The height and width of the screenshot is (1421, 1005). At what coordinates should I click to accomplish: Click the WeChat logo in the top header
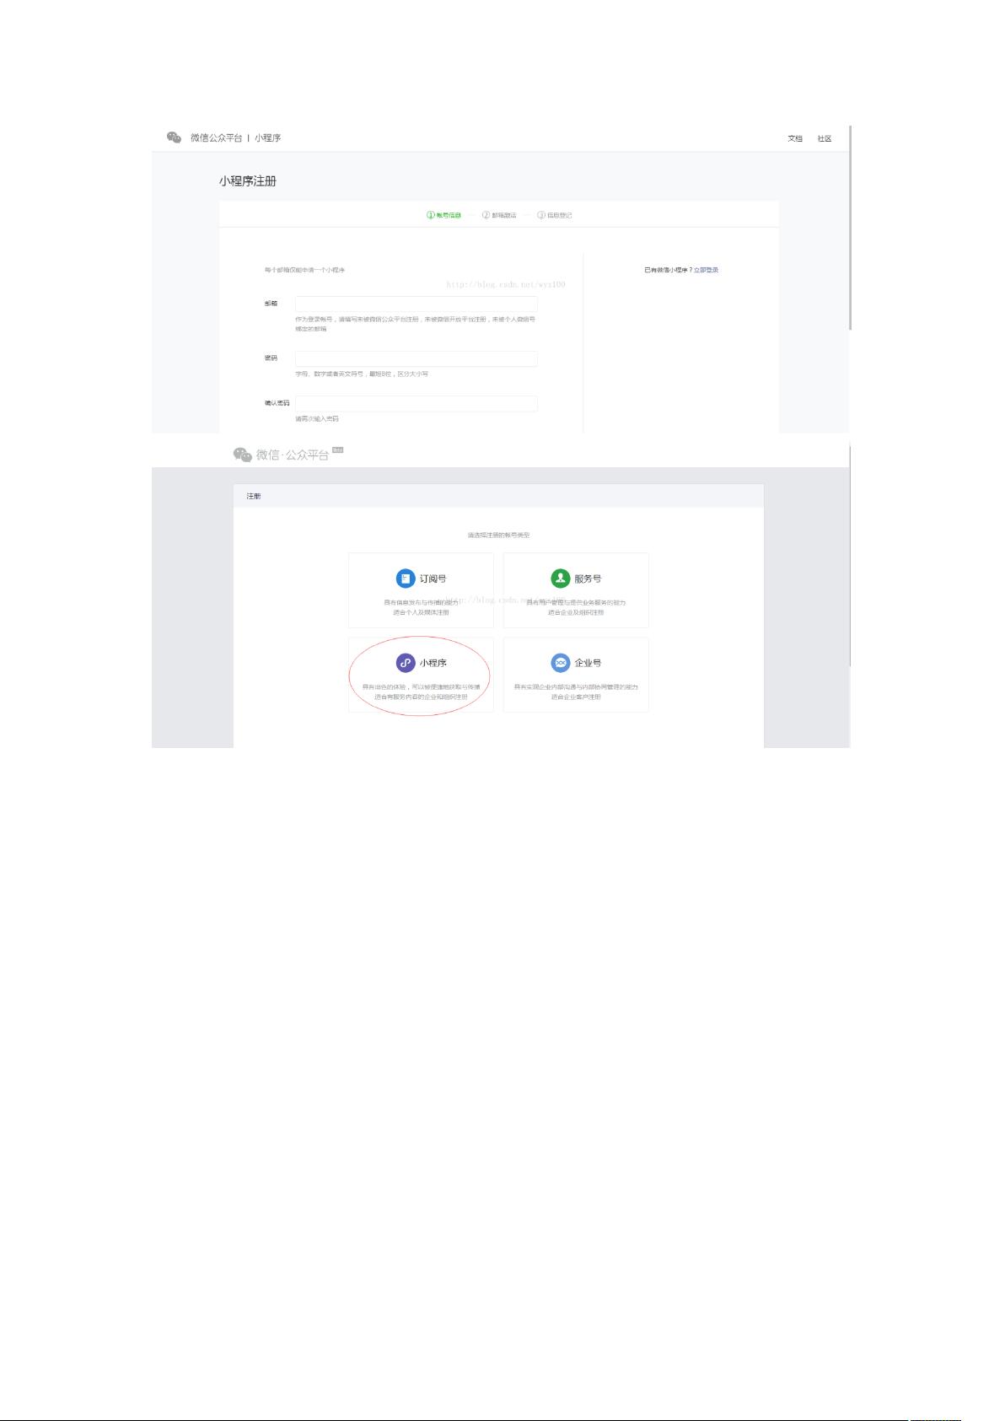pos(174,137)
